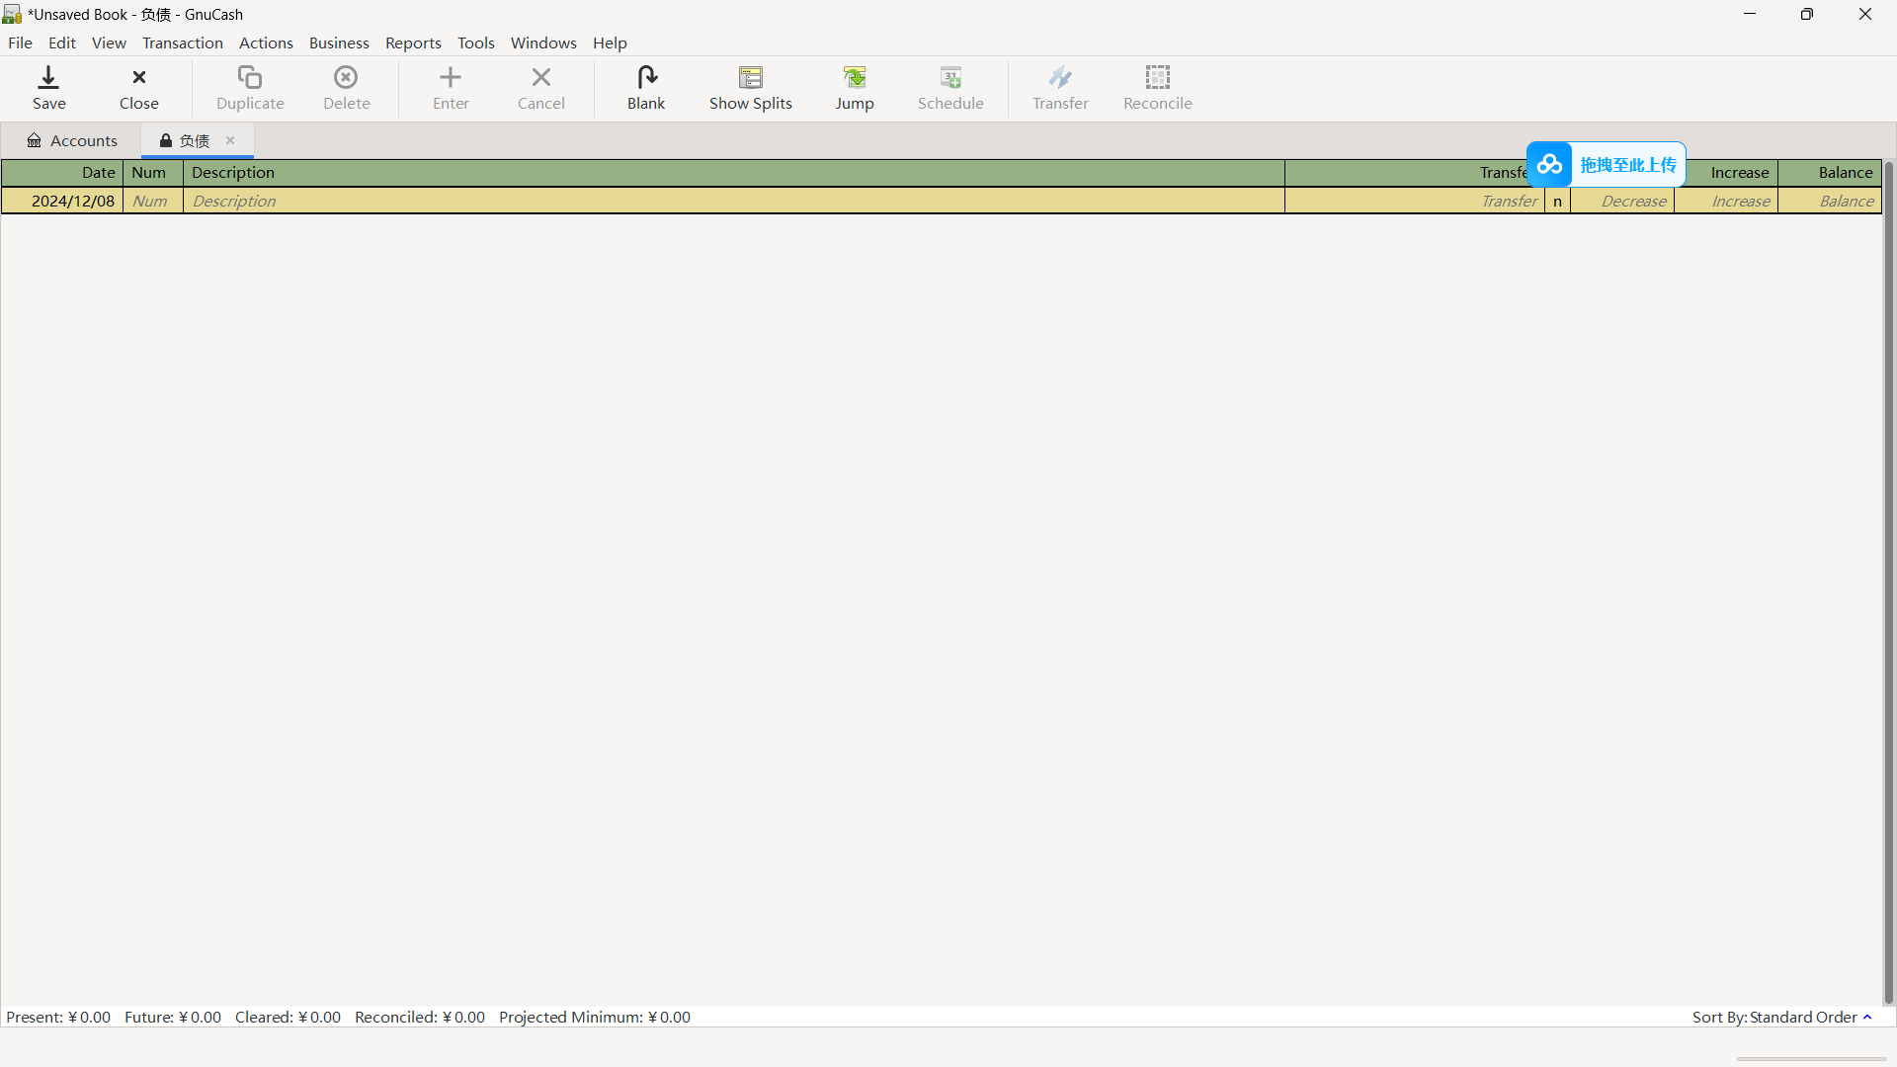Click the Description input field

[732, 201]
